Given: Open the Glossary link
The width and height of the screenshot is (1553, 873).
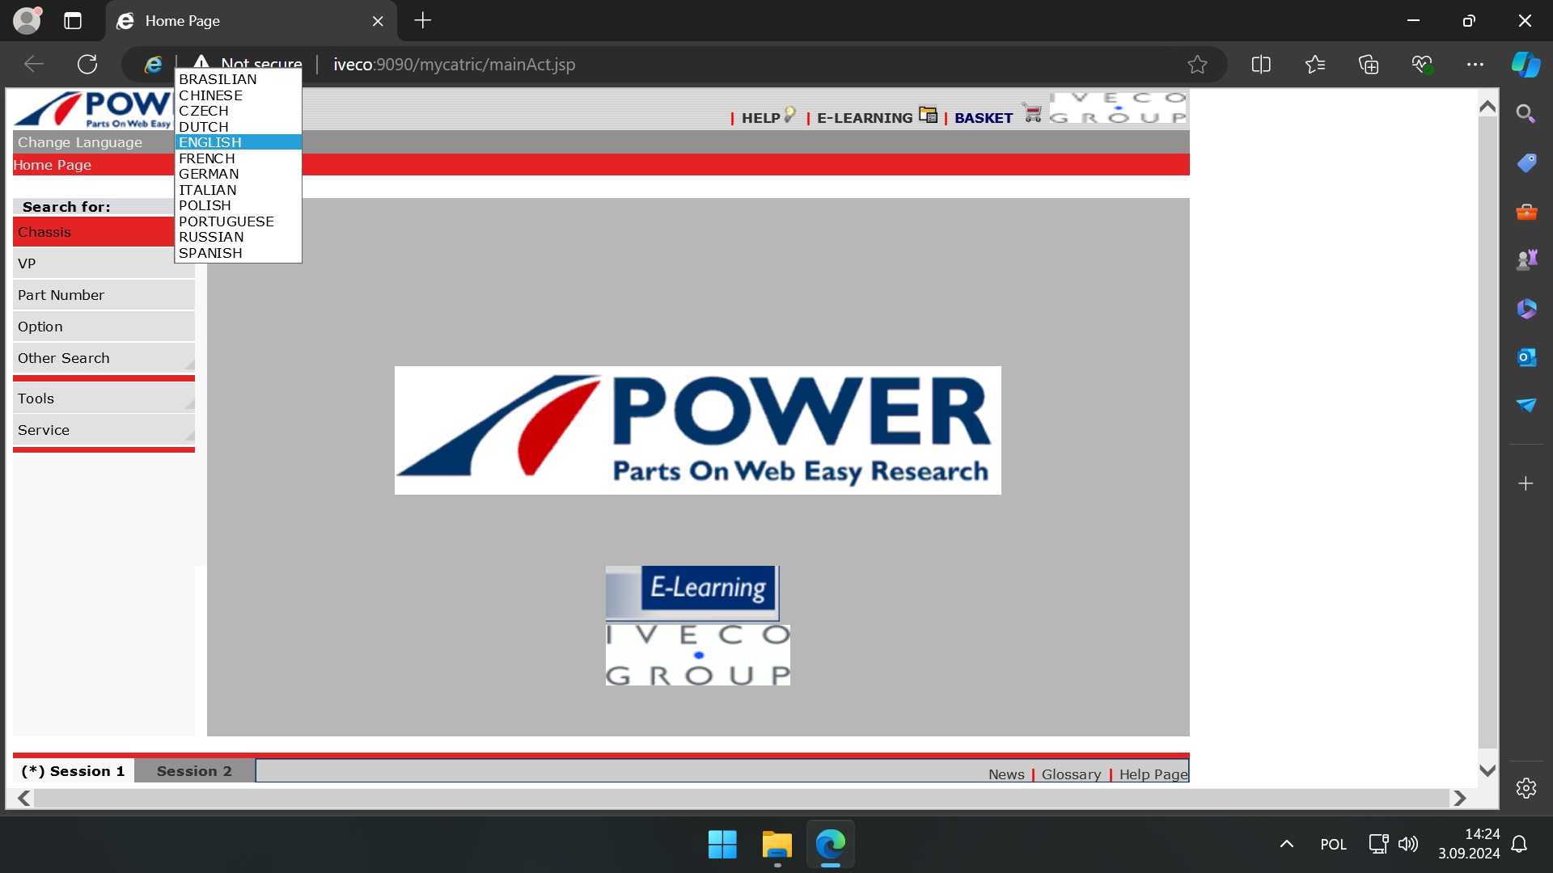Looking at the screenshot, I should (x=1071, y=774).
